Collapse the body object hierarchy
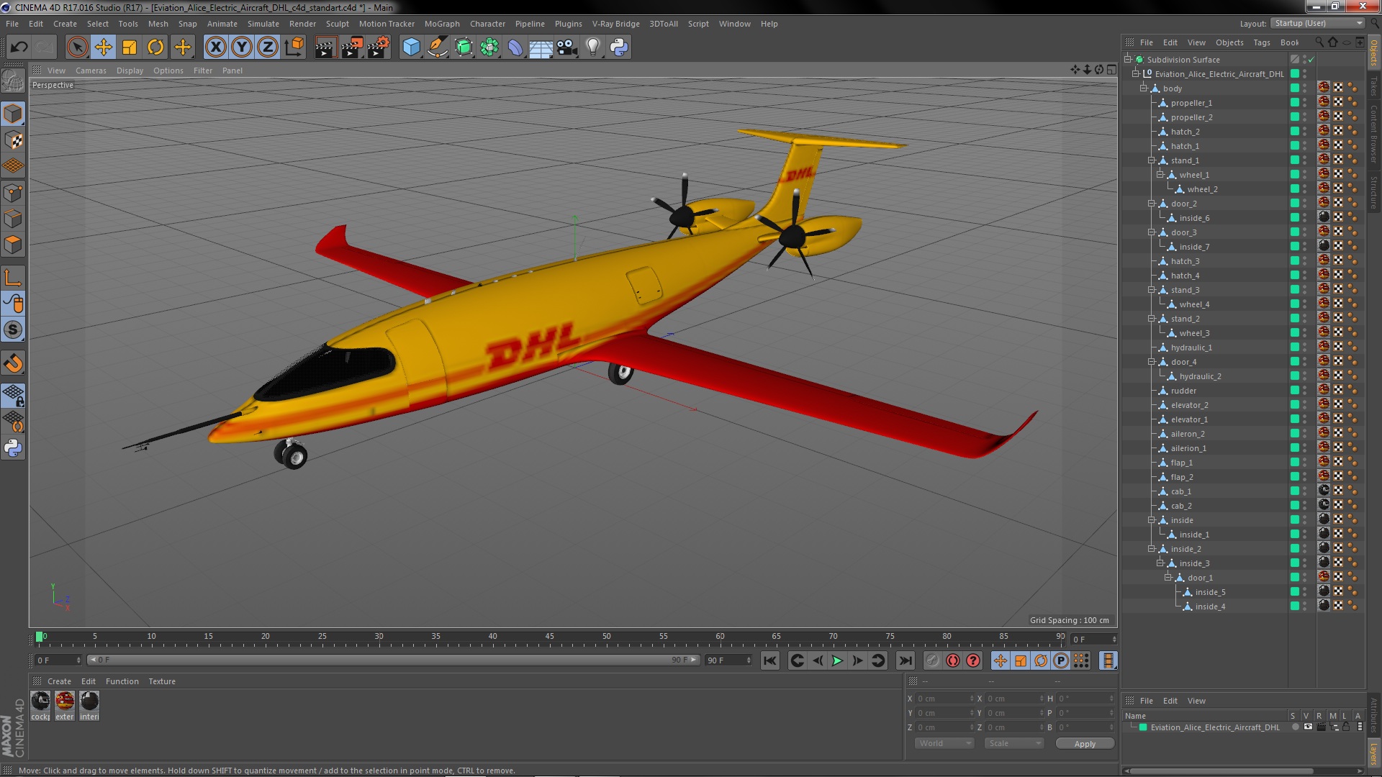 tap(1143, 88)
